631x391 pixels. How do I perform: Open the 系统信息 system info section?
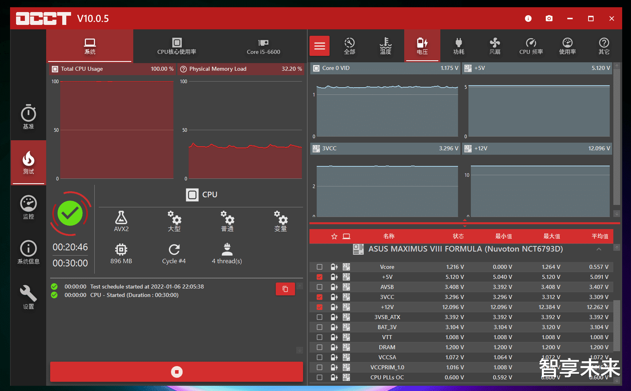coord(28,252)
